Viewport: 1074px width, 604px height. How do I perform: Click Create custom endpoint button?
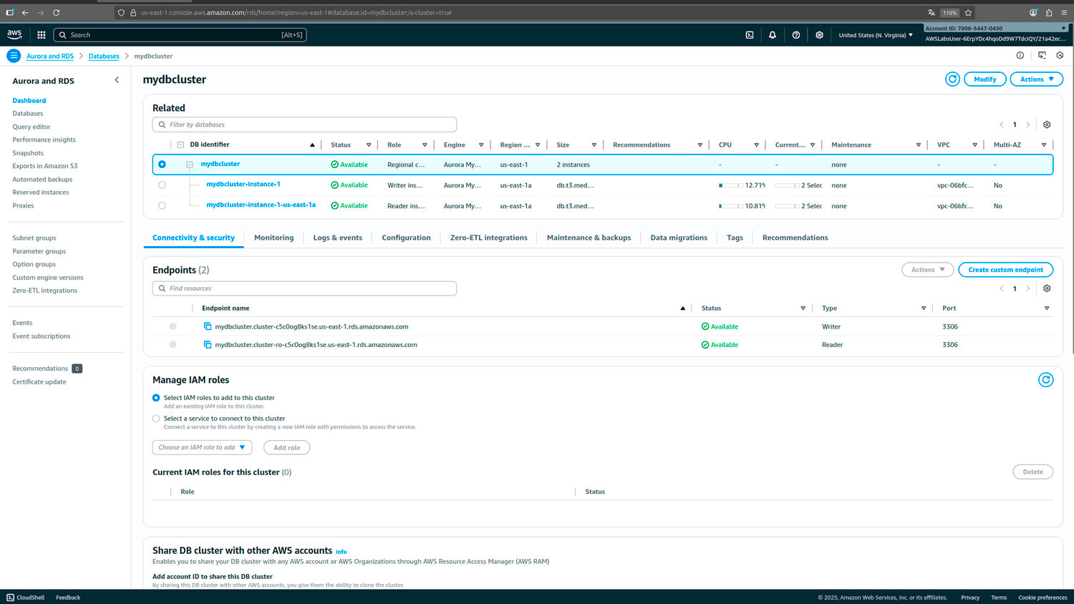[x=1005, y=270]
